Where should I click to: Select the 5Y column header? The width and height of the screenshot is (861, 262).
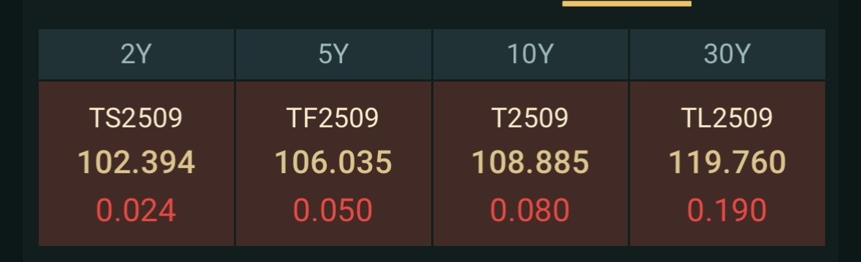point(333,55)
